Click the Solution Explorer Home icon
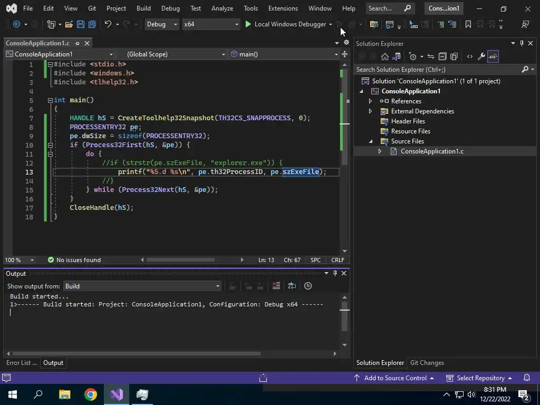 pos(384,56)
